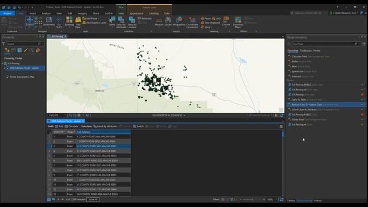Open the Project tab
Viewport: 368px width, 207px height.
(x=7, y=13)
